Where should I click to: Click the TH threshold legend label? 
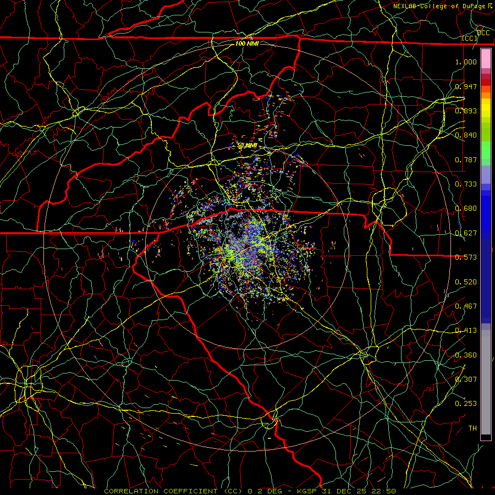[x=472, y=428]
